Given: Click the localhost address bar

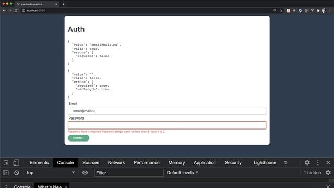Looking at the screenshot, I should [147, 10].
